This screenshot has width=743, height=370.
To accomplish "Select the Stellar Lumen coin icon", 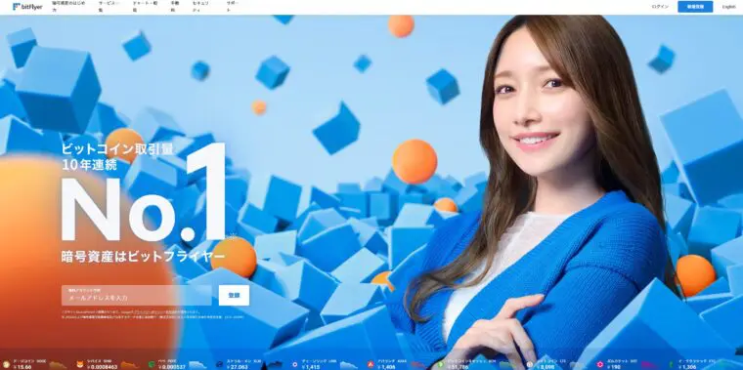I will [219, 364].
